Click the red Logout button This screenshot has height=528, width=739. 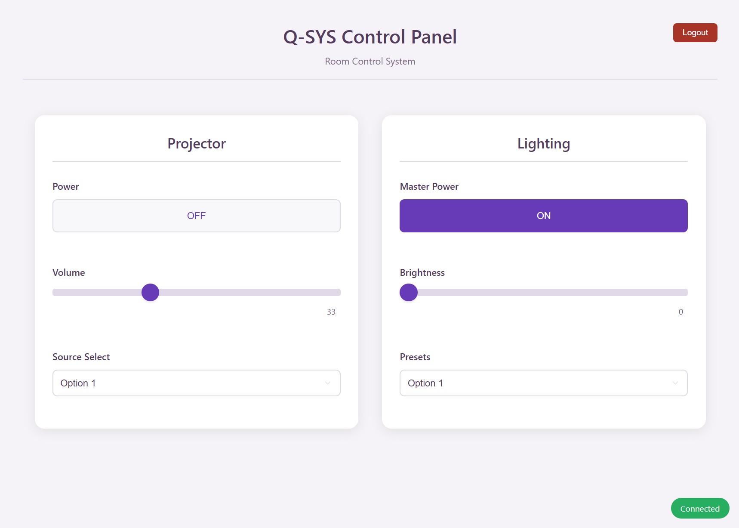click(695, 33)
